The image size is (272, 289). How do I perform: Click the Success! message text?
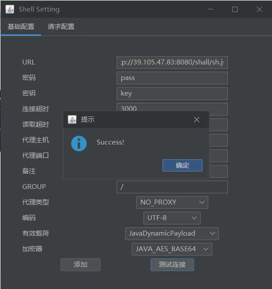[x=110, y=142]
